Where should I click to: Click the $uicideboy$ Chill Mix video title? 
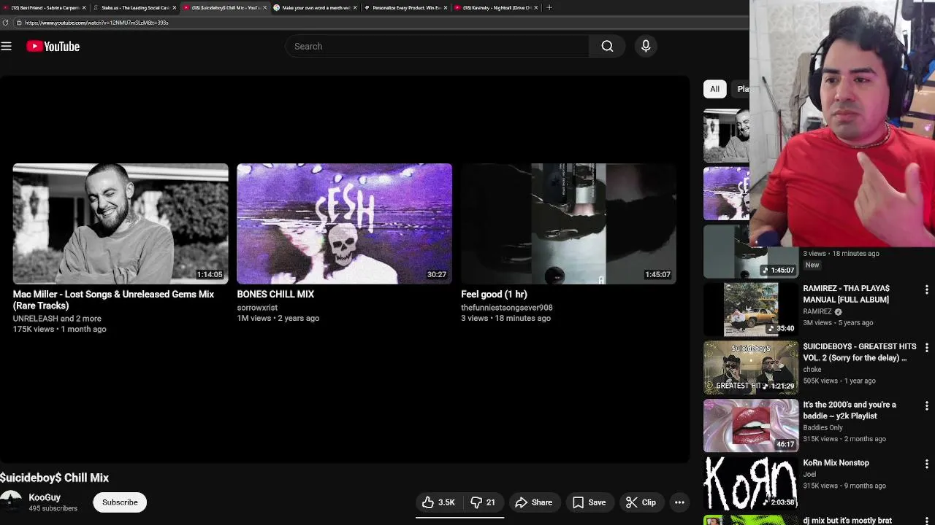coord(54,478)
